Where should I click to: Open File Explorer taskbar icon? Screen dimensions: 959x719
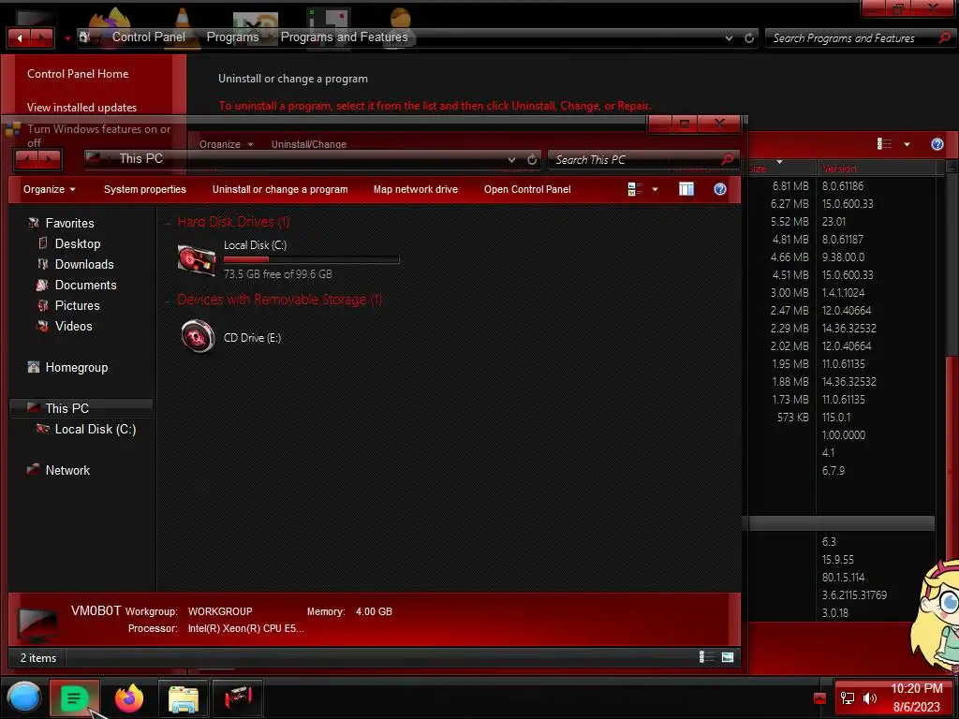click(x=184, y=698)
